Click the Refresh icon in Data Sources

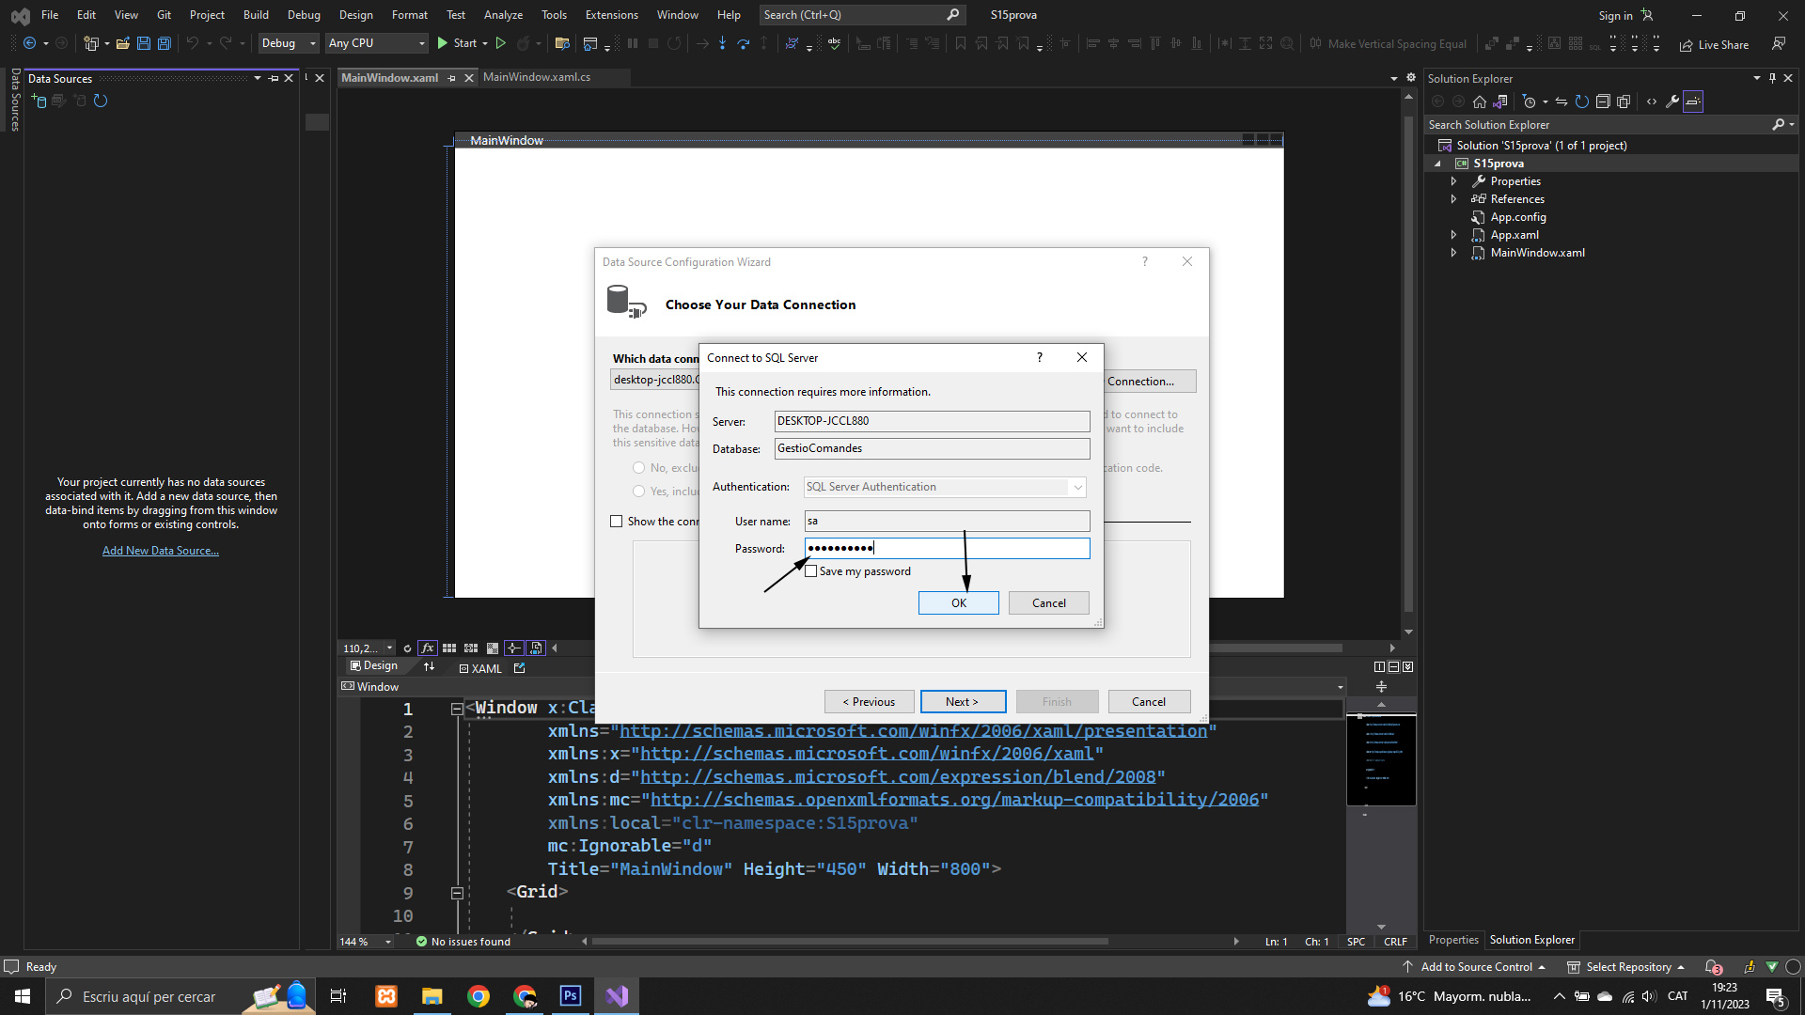coord(101,101)
